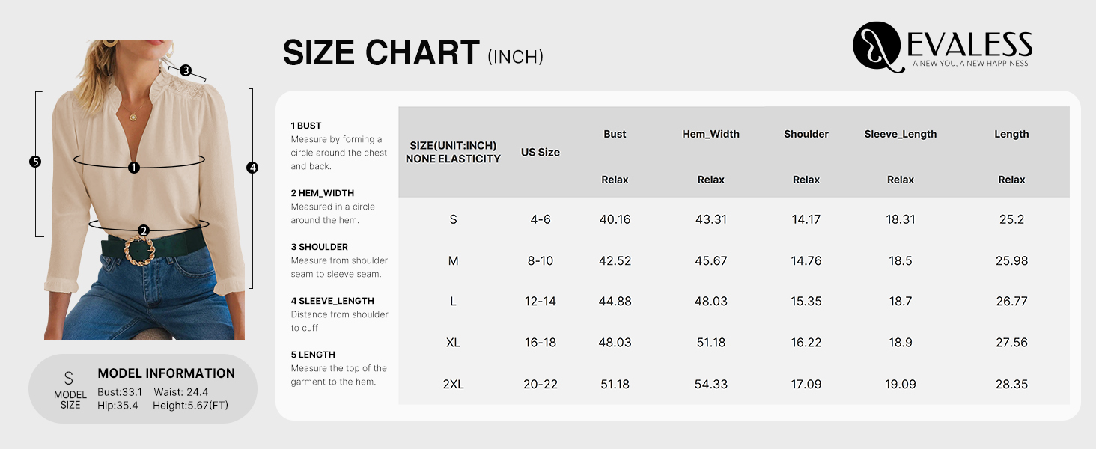The image size is (1096, 449).
Task: Click the XL bust value 48.03
Action: click(615, 342)
